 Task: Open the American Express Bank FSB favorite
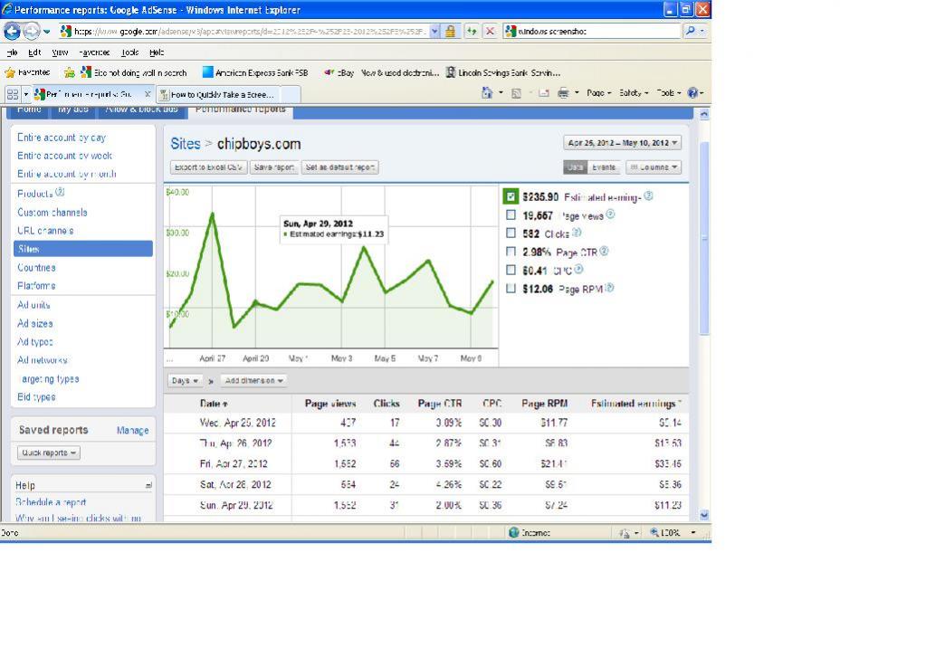255,72
